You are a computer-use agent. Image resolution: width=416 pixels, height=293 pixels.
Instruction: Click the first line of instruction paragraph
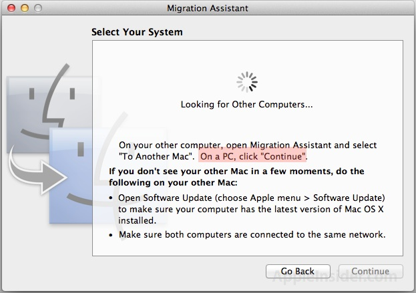[x=248, y=145]
